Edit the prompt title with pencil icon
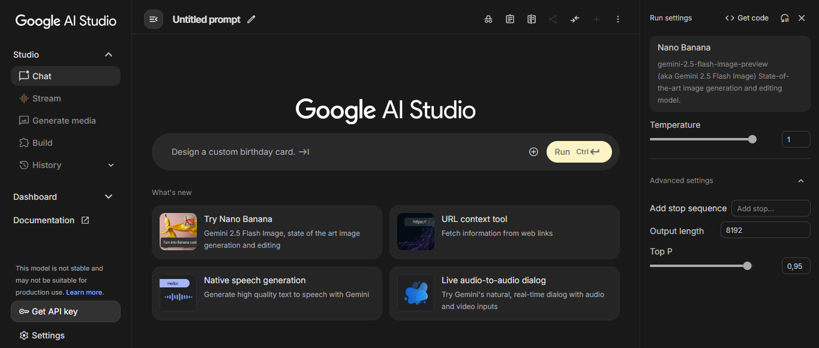Image resolution: width=819 pixels, height=348 pixels. tap(251, 19)
